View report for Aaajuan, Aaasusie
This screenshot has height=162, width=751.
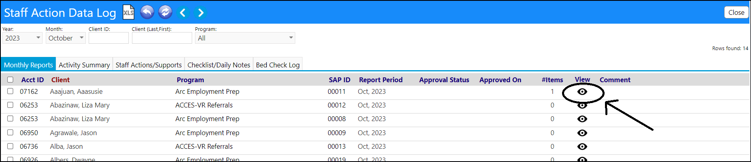582,92
